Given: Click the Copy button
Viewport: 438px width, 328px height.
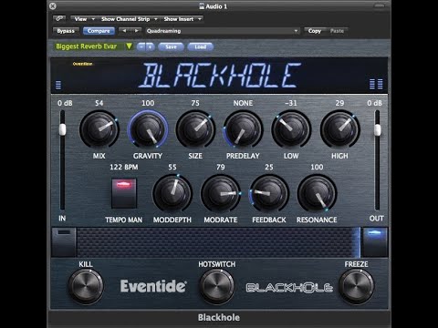Looking at the screenshot, I should [x=315, y=31].
